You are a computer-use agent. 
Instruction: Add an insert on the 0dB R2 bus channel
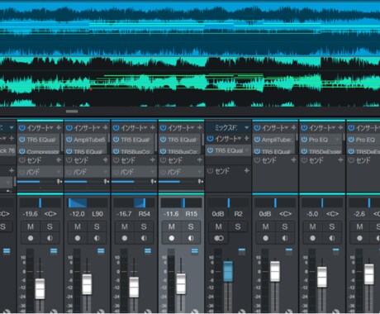(x=247, y=139)
